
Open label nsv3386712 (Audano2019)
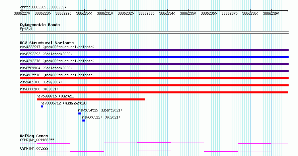tap(64, 103)
